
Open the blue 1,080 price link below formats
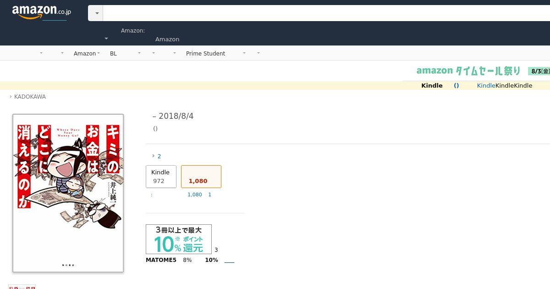pyautogui.click(x=195, y=195)
